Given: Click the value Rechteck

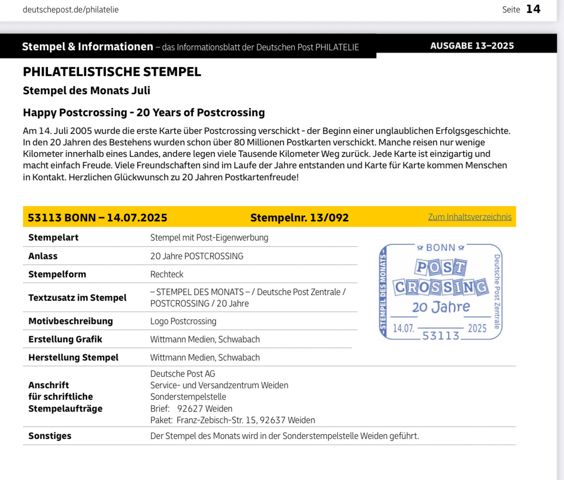Looking at the screenshot, I should click(x=166, y=274).
